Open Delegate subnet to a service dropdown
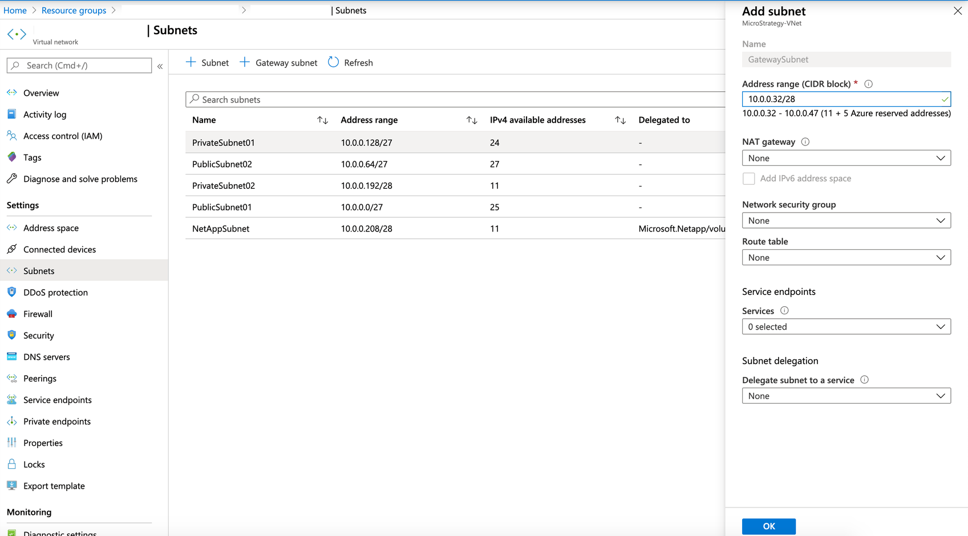The width and height of the screenshot is (968, 536). coord(846,396)
